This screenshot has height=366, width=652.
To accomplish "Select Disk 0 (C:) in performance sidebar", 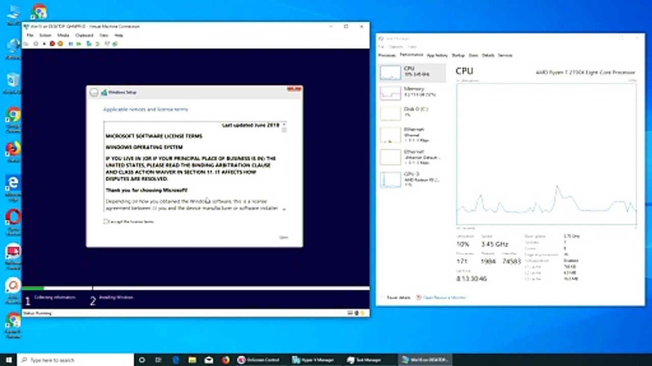I will click(x=412, y=113).
